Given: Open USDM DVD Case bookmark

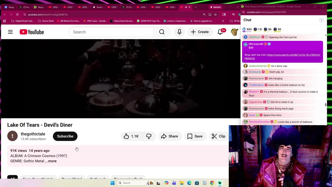Looking at the screenshot, I should tap(149, 21).
